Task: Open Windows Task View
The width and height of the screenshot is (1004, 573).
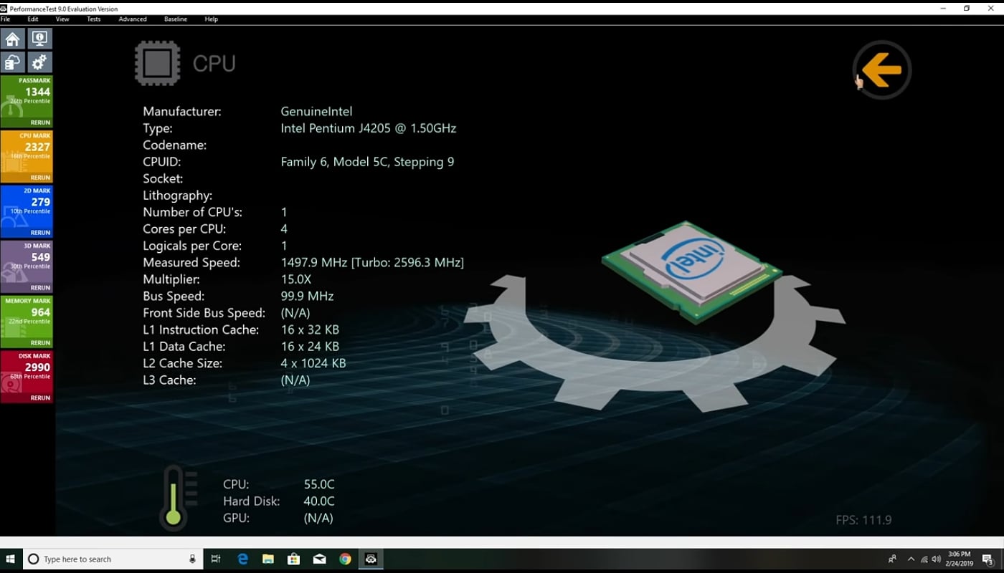Action: click(x=215, y=559)
